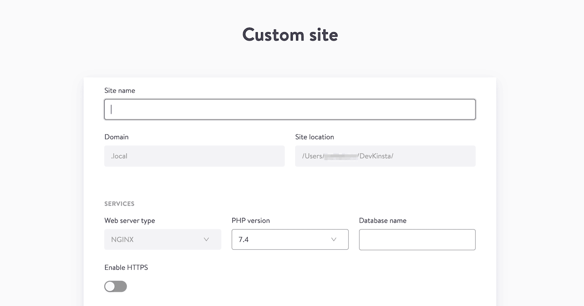
Task: Enable HTTPS by clicking its slider control
Action: pyautogui.click(x=116, y=286)
